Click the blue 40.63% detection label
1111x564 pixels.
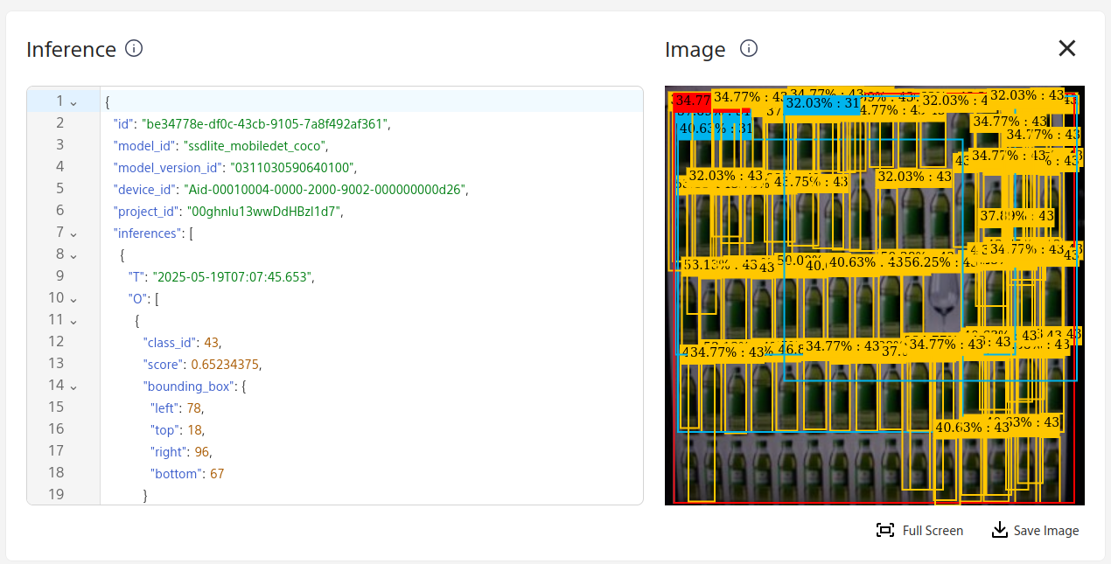714,129
